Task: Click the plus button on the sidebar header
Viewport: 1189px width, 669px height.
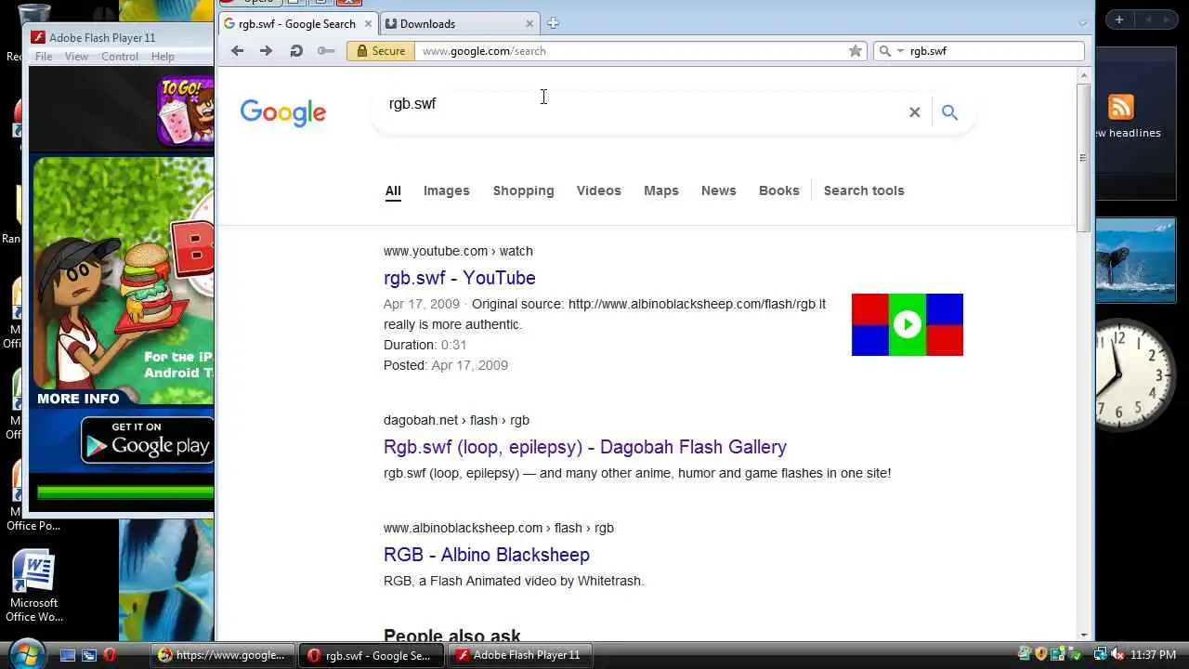Action: tap(1119, 20)
